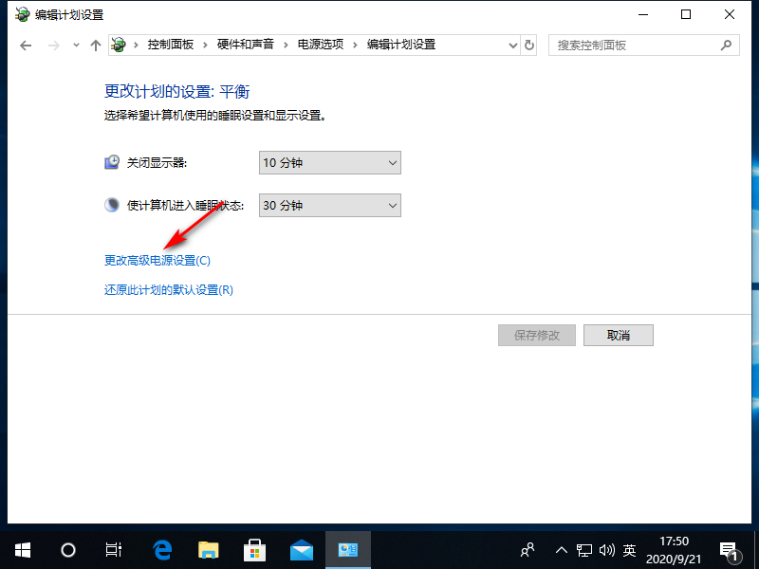
Task: Click the Up one level arrow
Action: [x=95, y=45]
